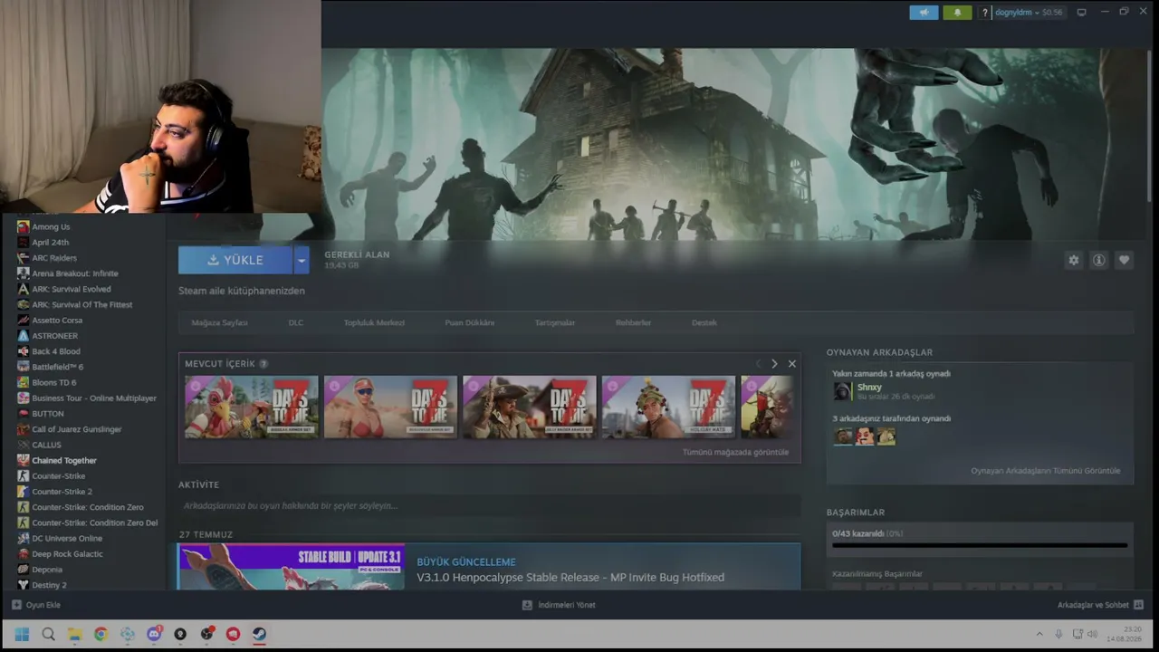Image resolution: width=1159 pixels, height=652 pixels.
Task: Add game to favorites heart icon
Action: 1124,260
